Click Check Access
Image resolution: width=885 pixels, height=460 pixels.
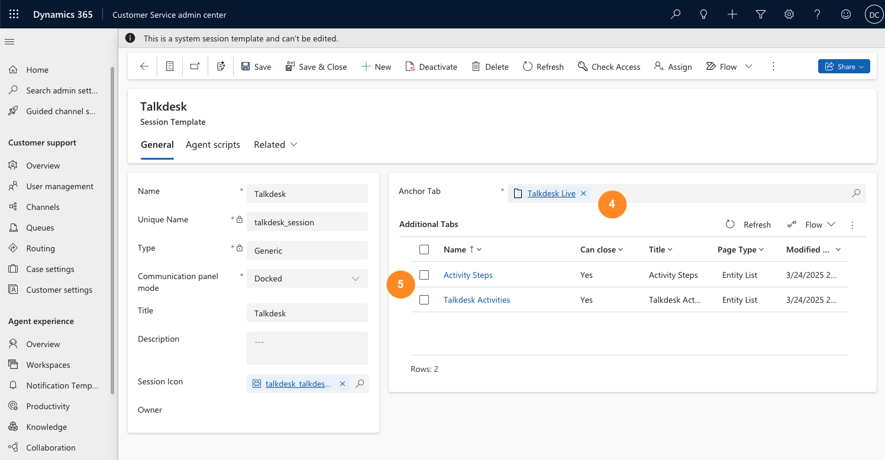(609, 67)
